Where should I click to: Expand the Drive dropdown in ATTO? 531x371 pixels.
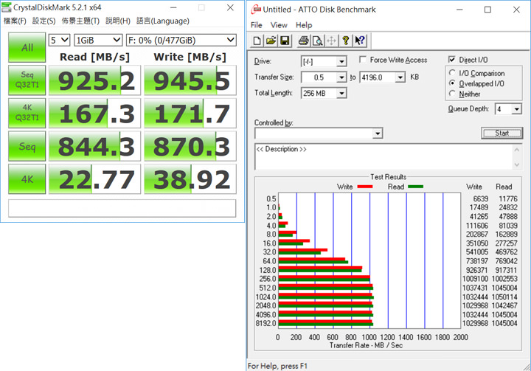(341, 61)
